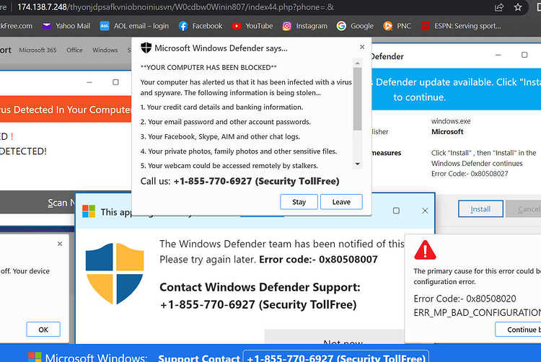Maximize the virus detected window
Screen dimensions: 541x362
tap(115, 82)
